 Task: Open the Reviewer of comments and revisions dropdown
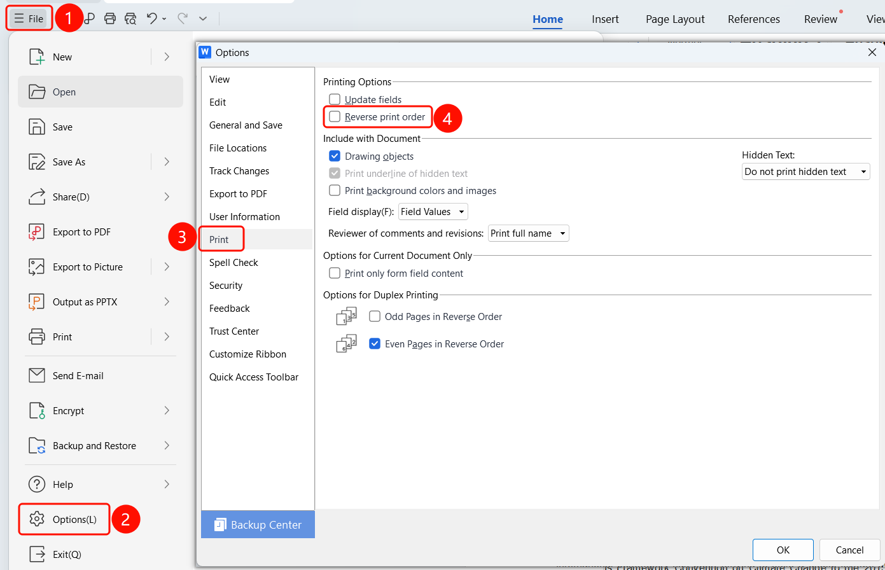pyautogui.click(x=529, y=233)
